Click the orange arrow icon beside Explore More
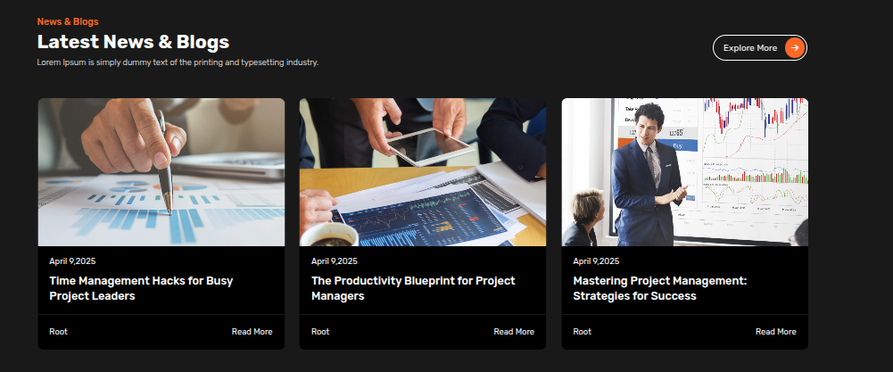 795,48
